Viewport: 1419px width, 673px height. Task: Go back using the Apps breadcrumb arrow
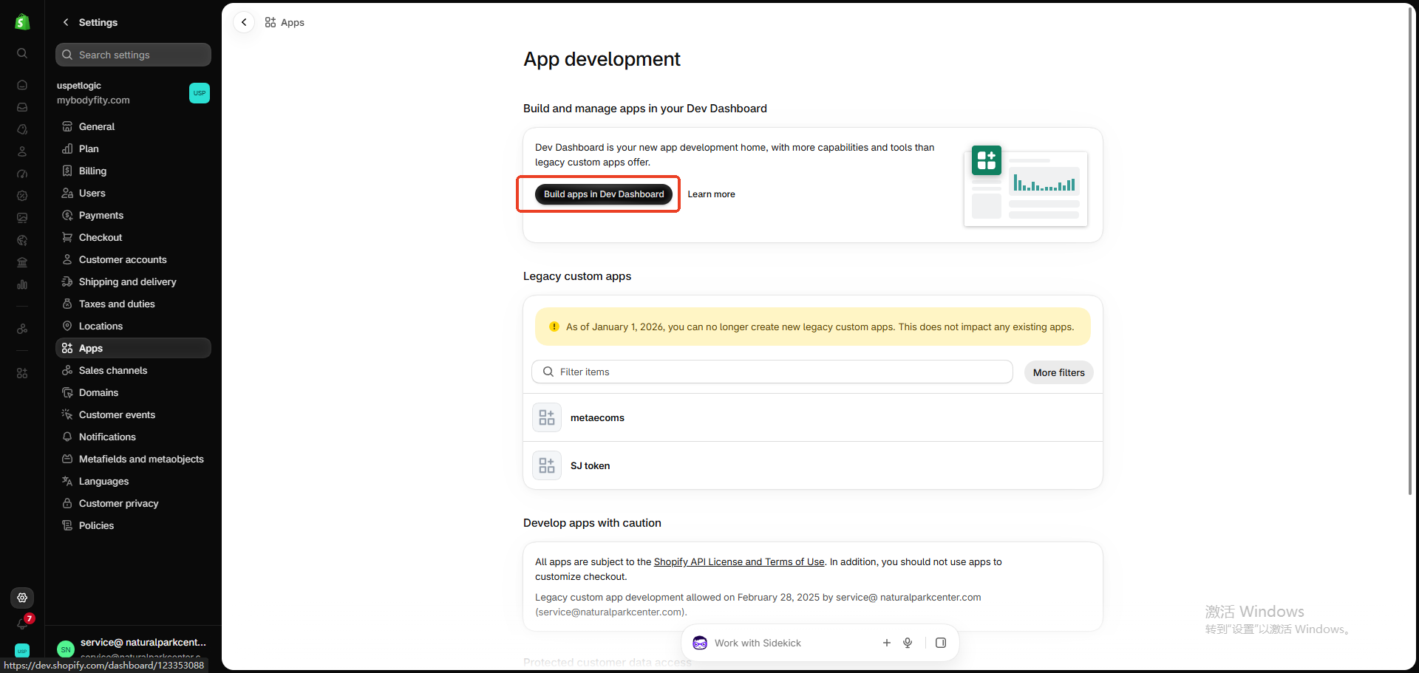coord(244,22)
